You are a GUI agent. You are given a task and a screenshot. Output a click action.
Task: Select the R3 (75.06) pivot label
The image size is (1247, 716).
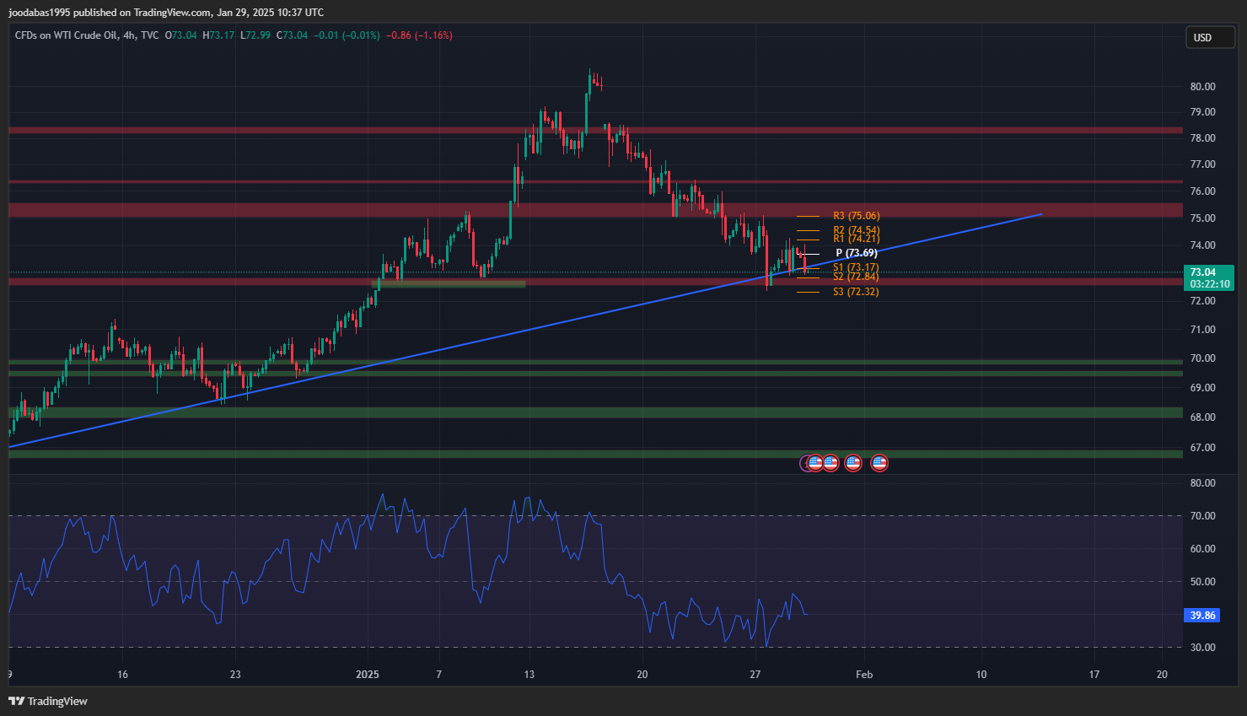pyautogui.click(x=856, y=216)
